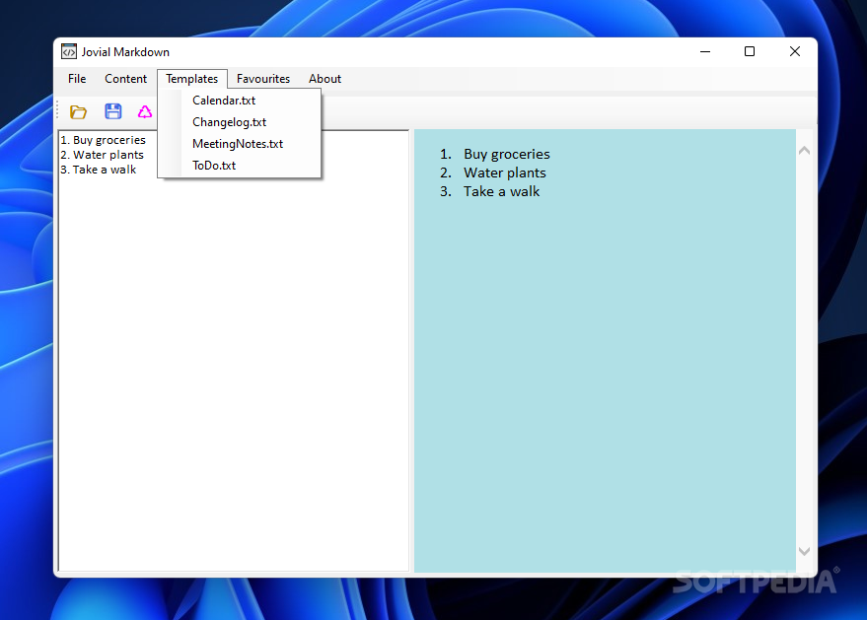Click '2. Water plants' line in the editor
Image resolution: width=867 pixels, height=620 pixels.
[103, 155]
